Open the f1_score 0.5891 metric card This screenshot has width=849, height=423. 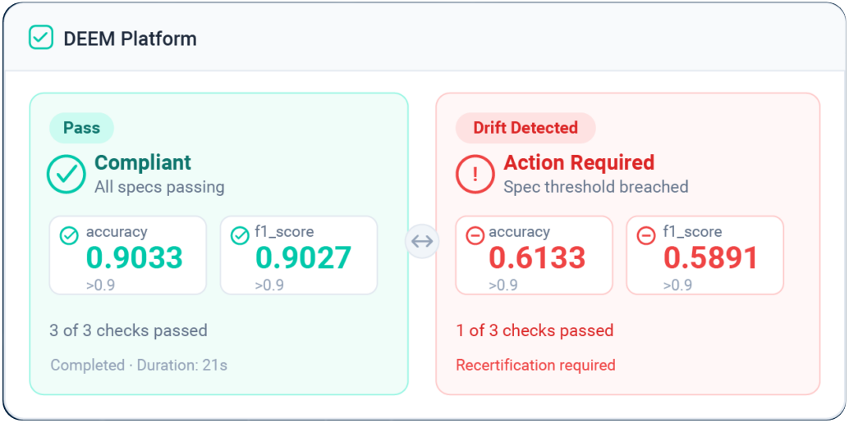pyautogui.click(x=705, y=255)
